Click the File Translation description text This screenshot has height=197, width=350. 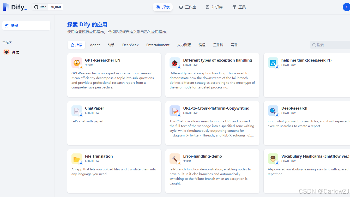(x=114, y=172)
